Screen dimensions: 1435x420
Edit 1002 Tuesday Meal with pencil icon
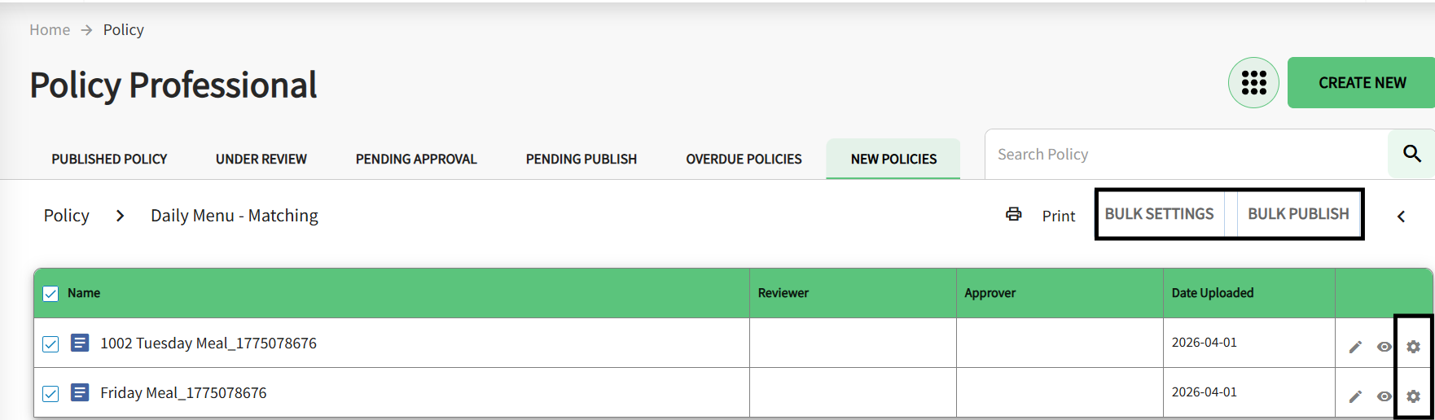[1355, 347]
